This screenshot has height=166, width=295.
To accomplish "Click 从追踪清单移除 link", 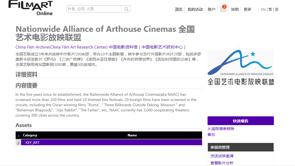I will click(x=221, y=129).
